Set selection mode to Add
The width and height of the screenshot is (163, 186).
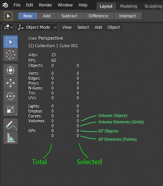pos(47,16)
